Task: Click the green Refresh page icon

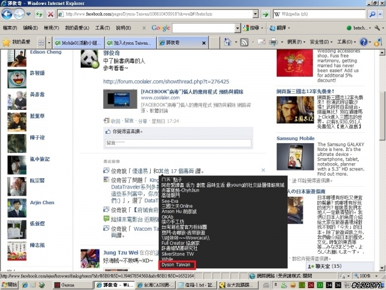Action: [39, 14]
